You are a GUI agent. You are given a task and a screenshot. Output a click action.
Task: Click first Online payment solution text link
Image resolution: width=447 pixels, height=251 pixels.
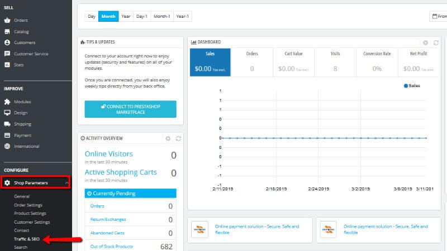click(257, 229)
